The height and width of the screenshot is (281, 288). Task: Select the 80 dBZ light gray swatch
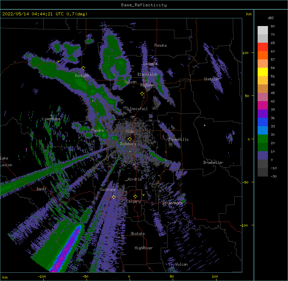point(263,30)
